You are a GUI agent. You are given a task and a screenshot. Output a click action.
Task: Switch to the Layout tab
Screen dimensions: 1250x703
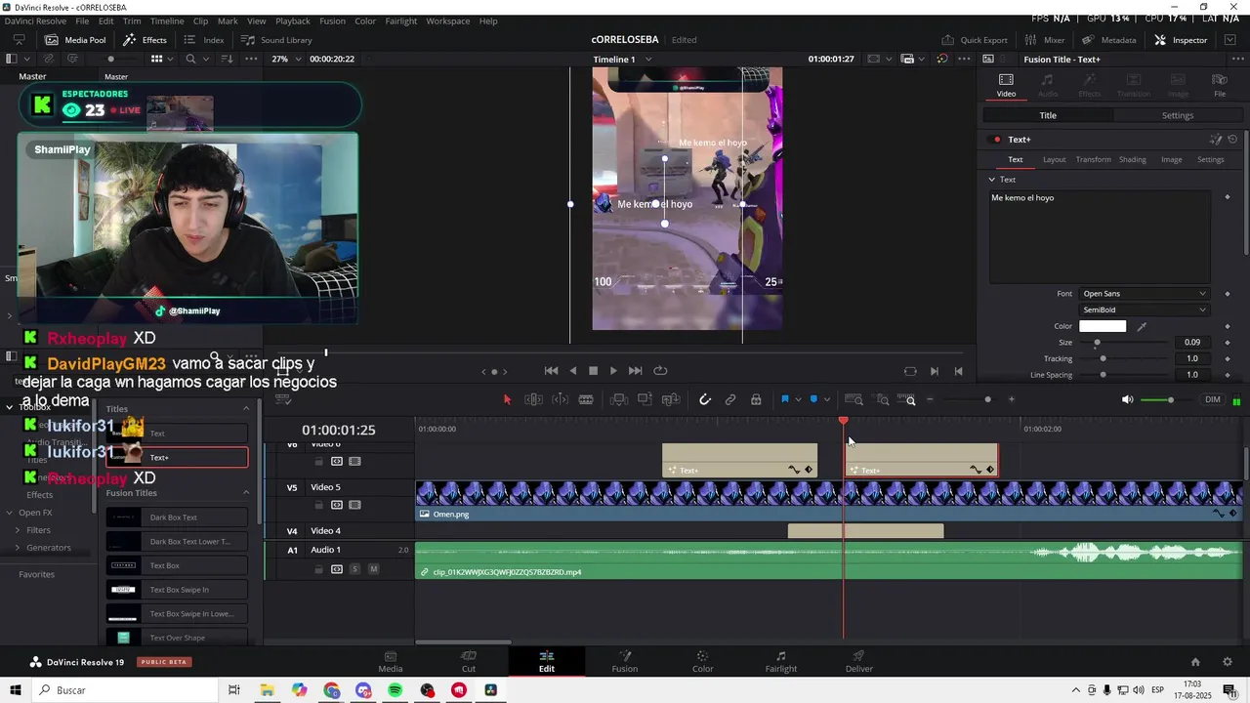pyautogui.click(x=1055, y=159)
